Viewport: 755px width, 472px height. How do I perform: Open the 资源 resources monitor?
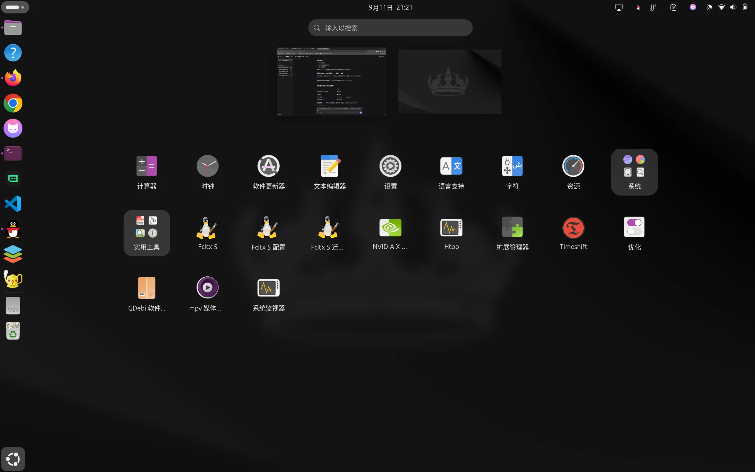(x=573, y=172)
